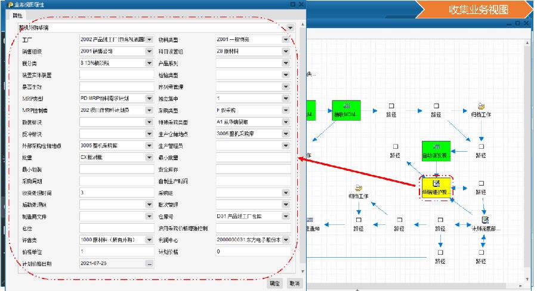Screen dimensions: 537x291
Task: Click the 归档工作 node next to 获取MDM row
Action: pos(481,109)
